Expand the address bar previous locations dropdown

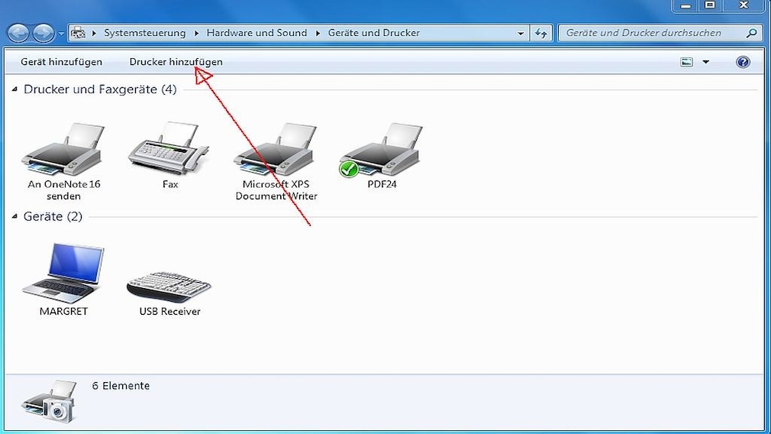[x=521, y=34]
